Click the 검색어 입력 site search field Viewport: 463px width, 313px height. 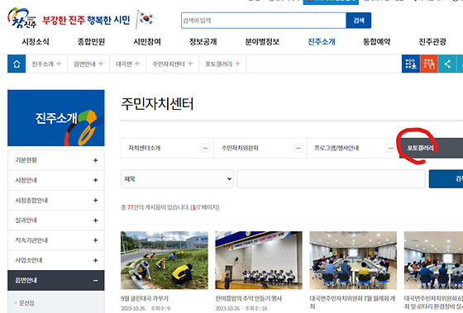pos(264,21)
